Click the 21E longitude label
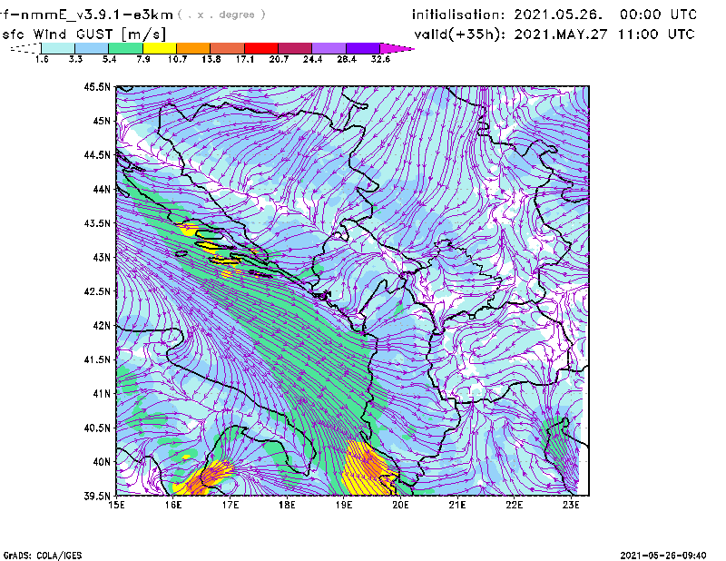 [x=457, y=505]
